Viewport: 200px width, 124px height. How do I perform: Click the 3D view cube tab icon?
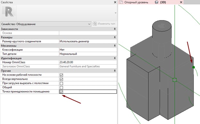coord(156,2)
